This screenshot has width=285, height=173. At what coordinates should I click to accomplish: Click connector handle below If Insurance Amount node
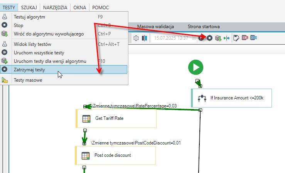[x=200, y=110]
